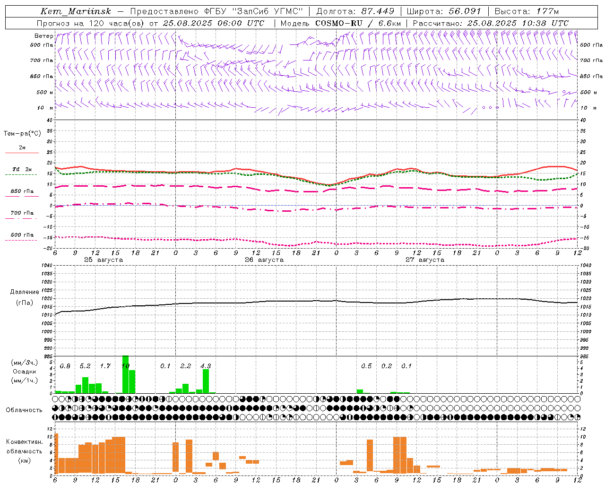
Task: Click the 700 гПа temperature legend entry
Action: [22, 213]
